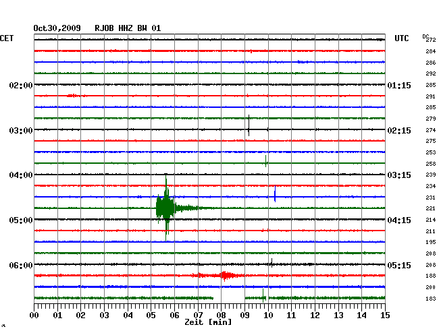
Task: Click the green spike above the 04:00 trace
Action: tap(265, 161)
